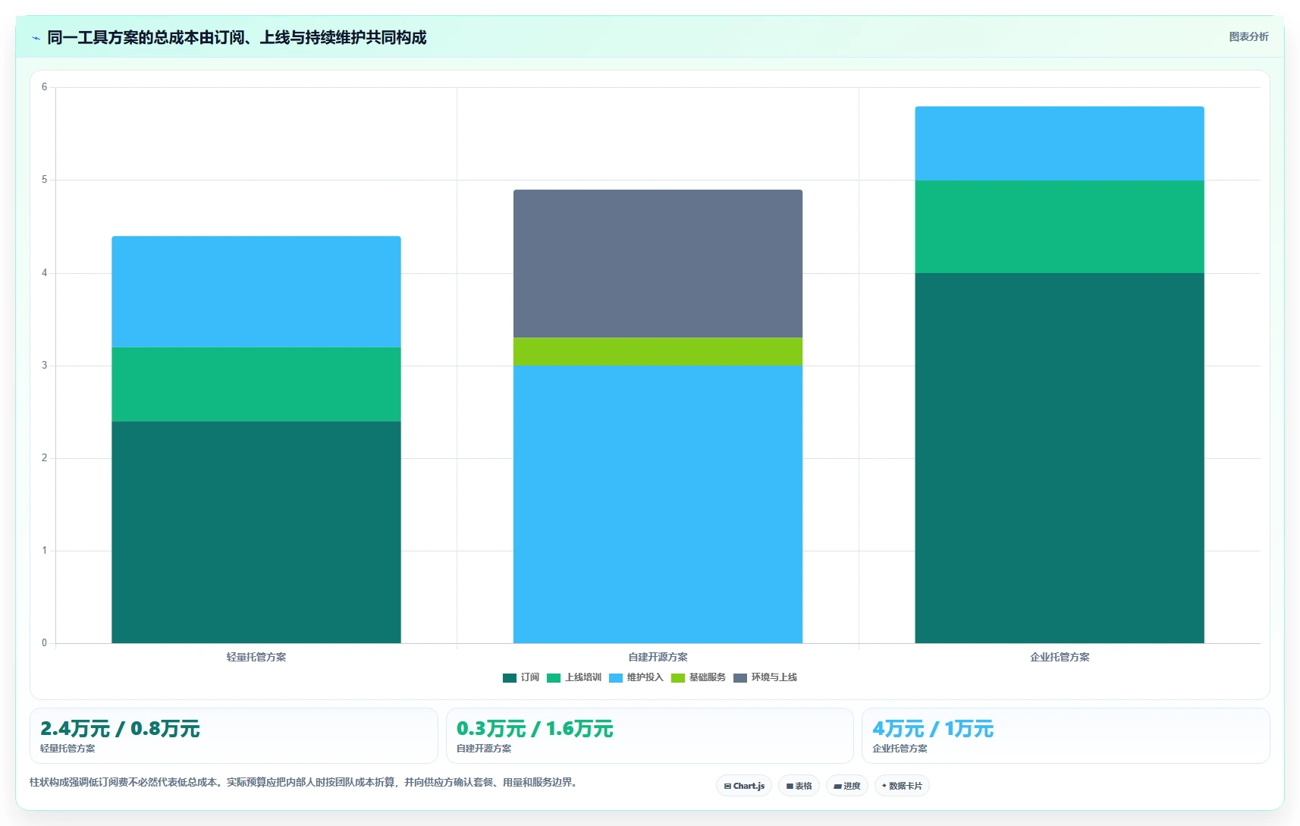Select 企业托管方案 维护投入 bar segment

(1060, 143)
